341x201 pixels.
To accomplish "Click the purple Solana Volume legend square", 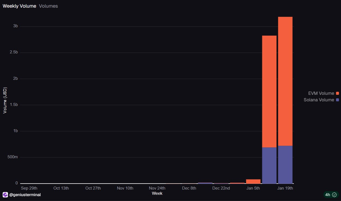I will (337, 100).
